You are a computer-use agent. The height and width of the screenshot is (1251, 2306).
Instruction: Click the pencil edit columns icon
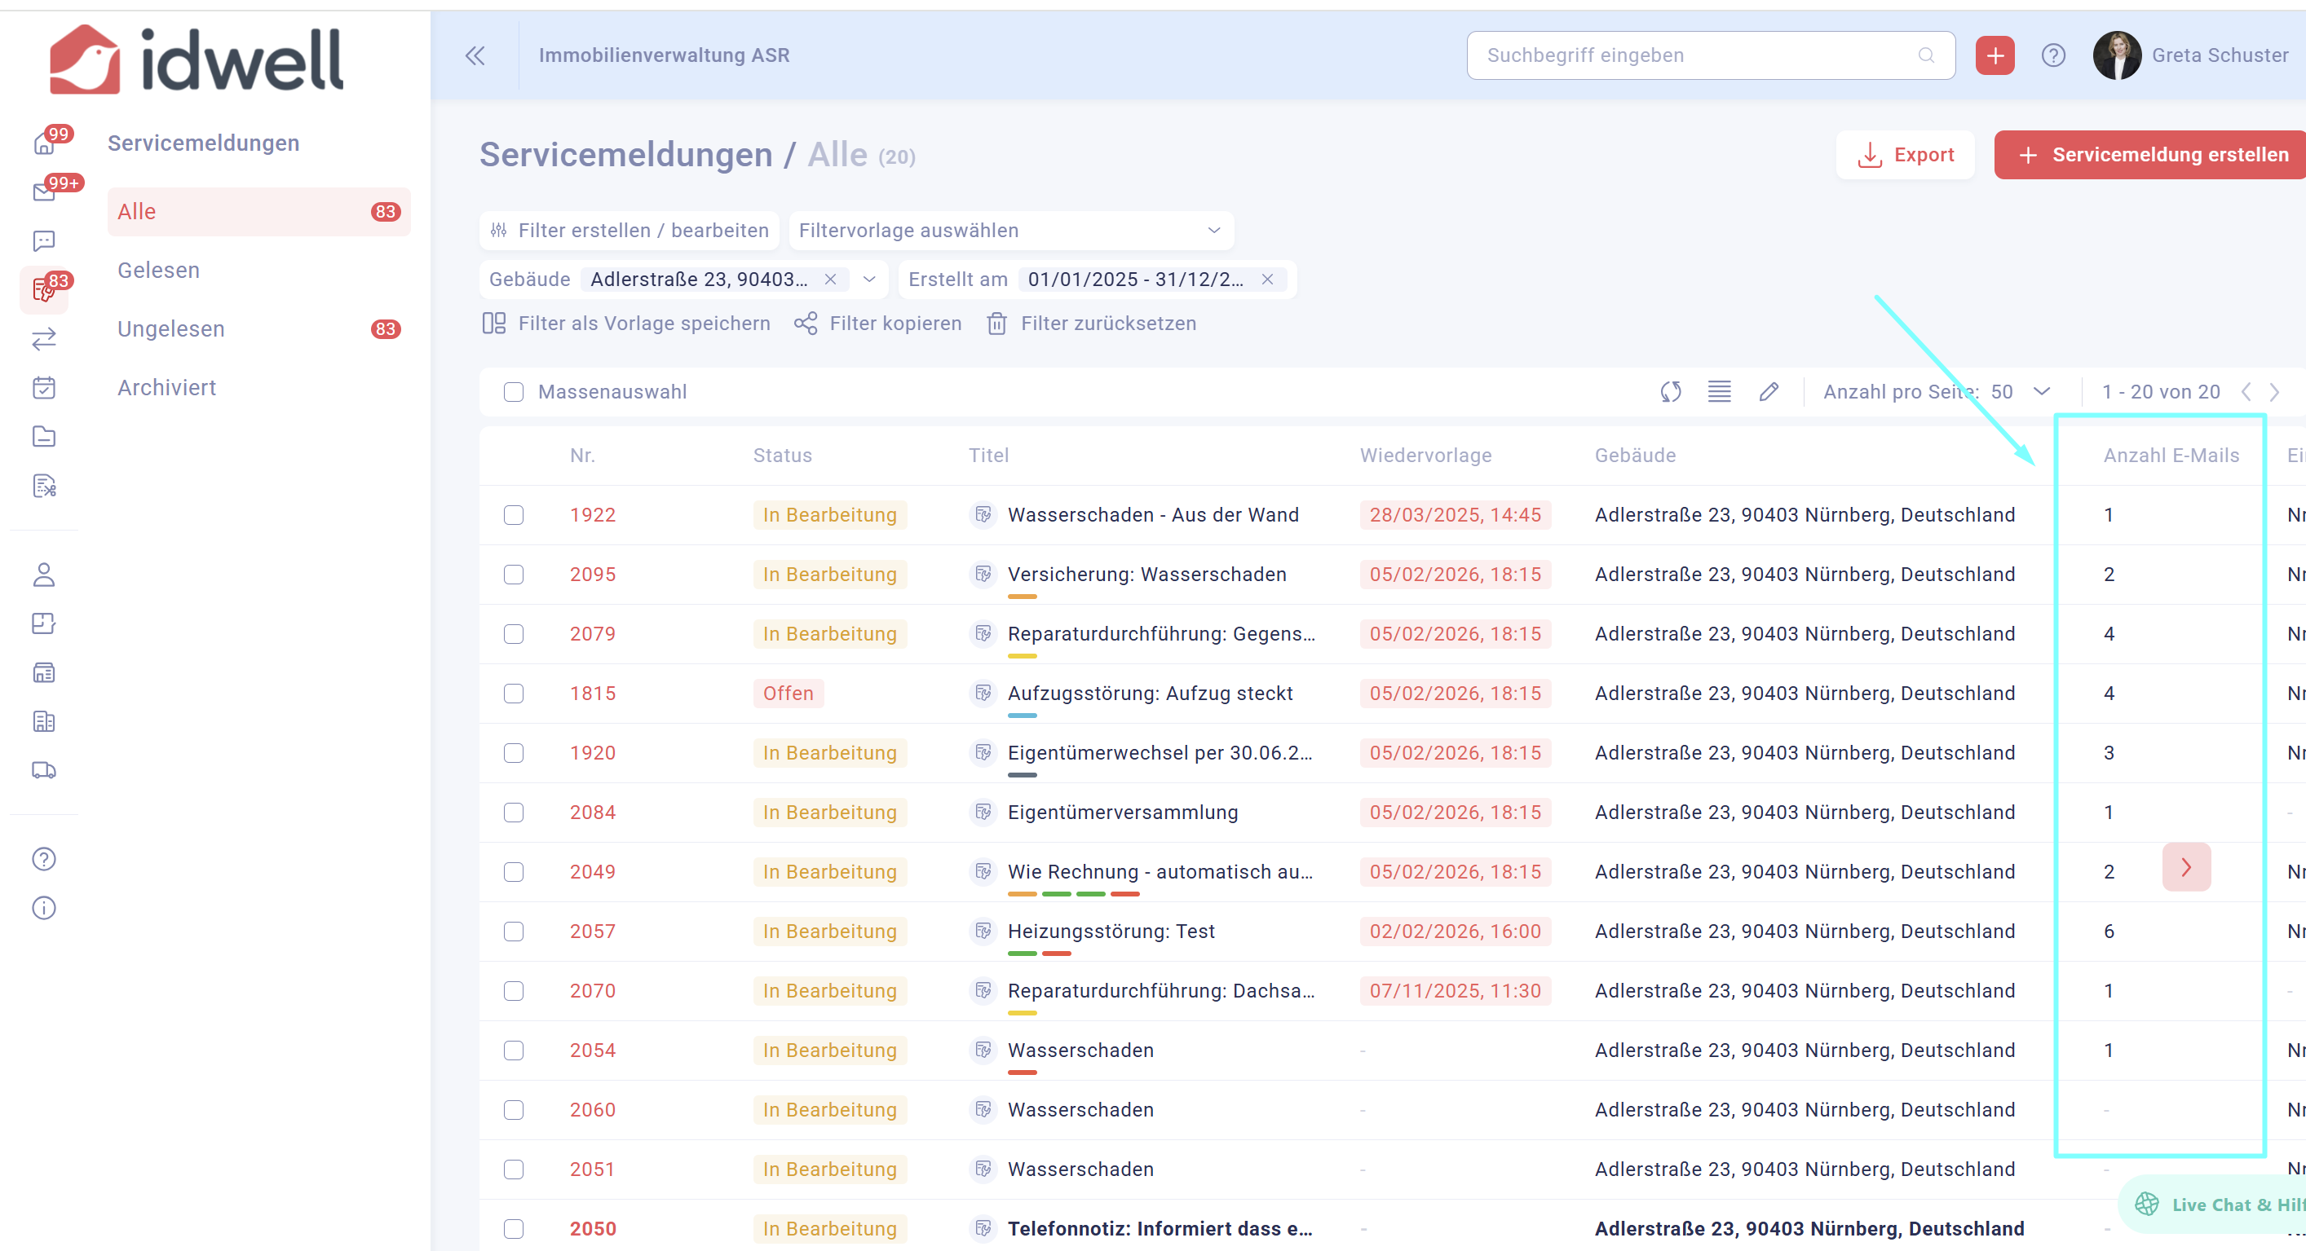[x=1768, y=392]
